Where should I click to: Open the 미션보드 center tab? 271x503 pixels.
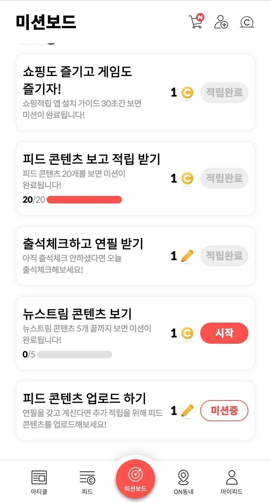pos(135,479)
